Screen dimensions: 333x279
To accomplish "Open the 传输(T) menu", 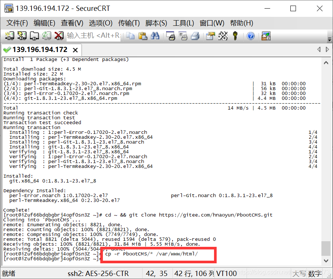I will pos(129,23).
